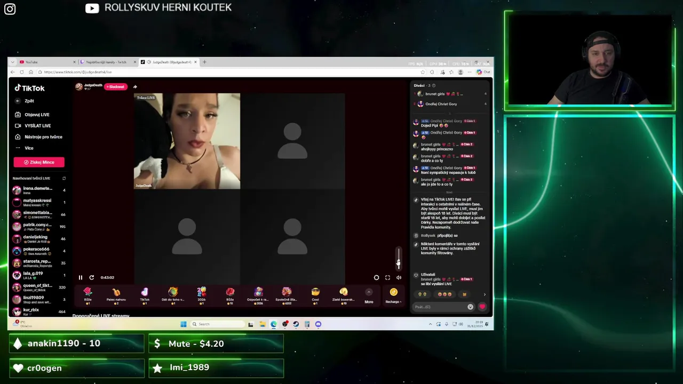Screen dimensions: 683x384
Task: Open the browser Chat sidebar button
Action: pyautogui.click(x=483, y=72)
